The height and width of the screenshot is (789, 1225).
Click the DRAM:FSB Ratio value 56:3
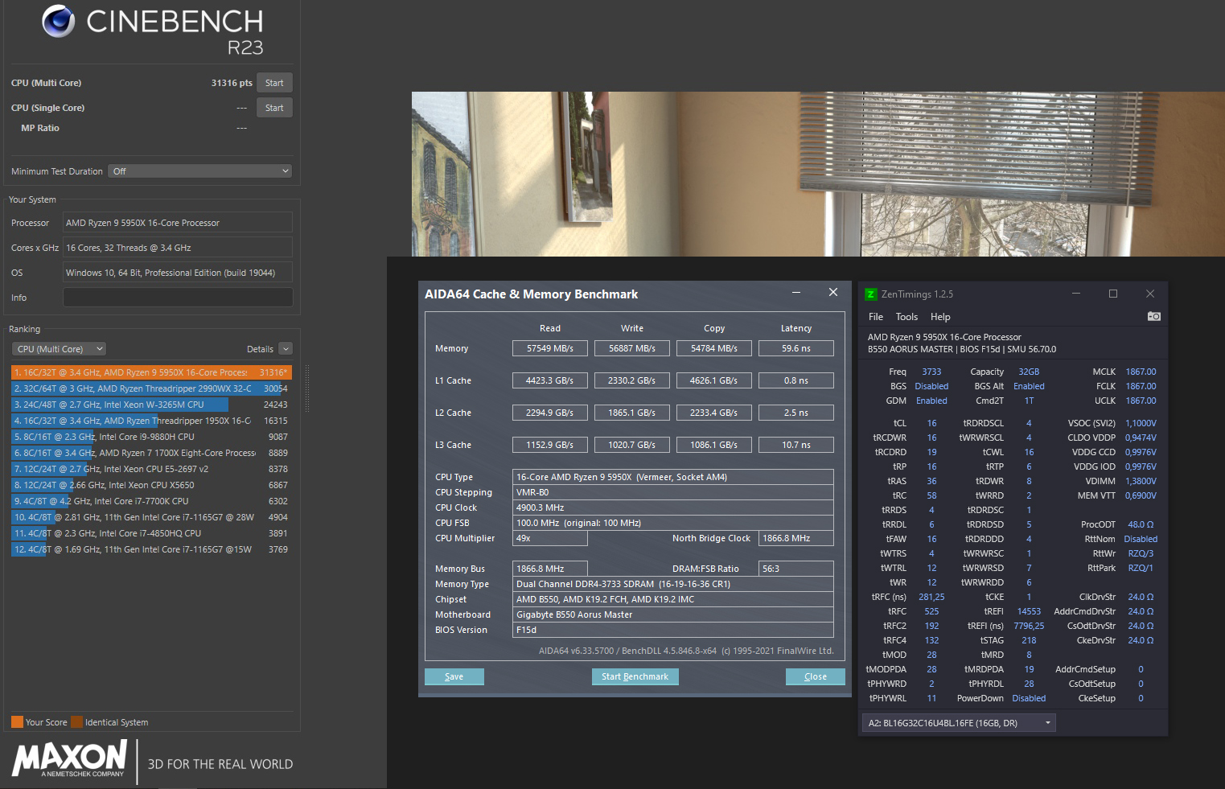tap(796, 569)
